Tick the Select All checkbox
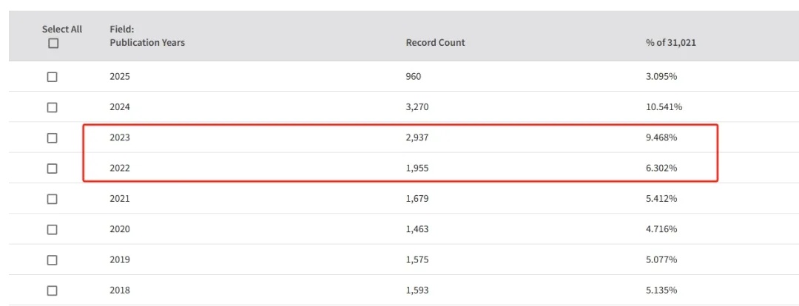Screen dimensions: 799x306 click(53, 44)
